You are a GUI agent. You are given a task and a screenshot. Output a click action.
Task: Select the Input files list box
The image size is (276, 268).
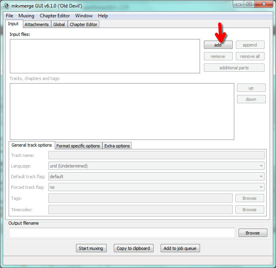coord(105,56)
